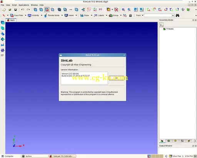Open the View menu
The width and height of the screenshot is (197, 158).
click(x=8, y=5)
